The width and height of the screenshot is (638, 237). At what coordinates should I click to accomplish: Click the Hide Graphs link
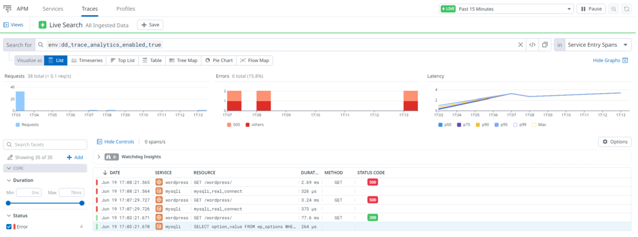610,60
